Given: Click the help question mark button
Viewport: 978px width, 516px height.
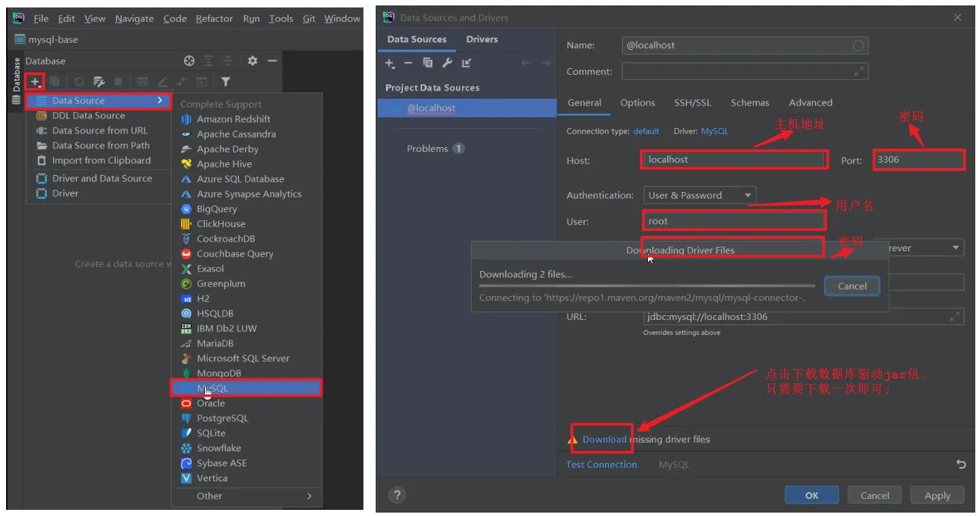Looking at the screenshot, I should click(397, 495).
